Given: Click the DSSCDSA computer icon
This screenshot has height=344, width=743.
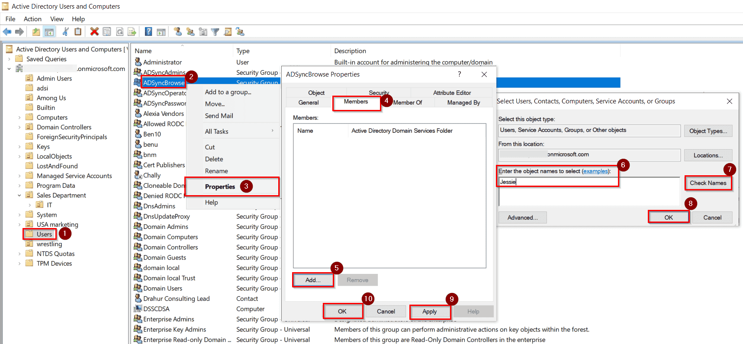Looking at the screenshot, I should click(x=138, y=309).
